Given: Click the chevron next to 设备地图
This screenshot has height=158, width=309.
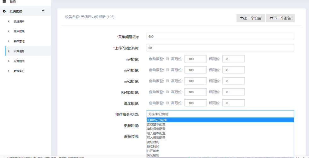Looking at the screenshot, I should click(9, 61).
